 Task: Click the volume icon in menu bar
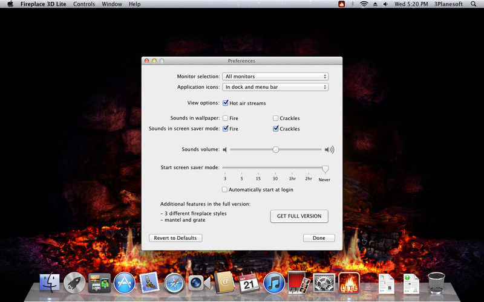point(385,4)
